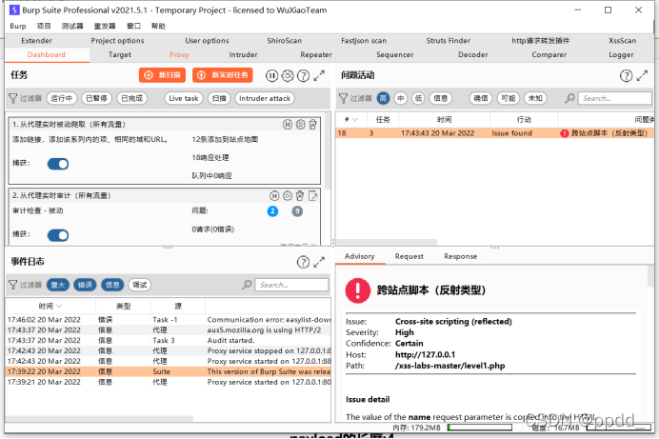Sort issues by the # column chevron
This screenshot has height=439, width=659.
tap(355, 120)
